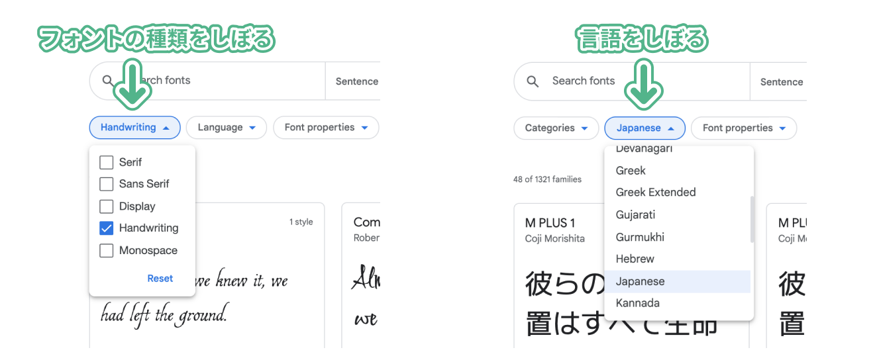The image size is (877, 360).
Task: Click the green arrow above Handwriting
Action: [x=132, y=84]
